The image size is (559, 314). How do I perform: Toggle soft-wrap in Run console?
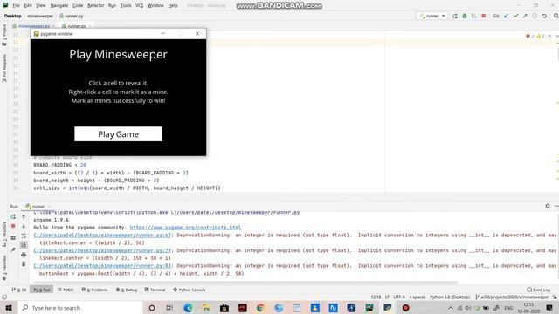pyautogui.click(x=24, y=235)
